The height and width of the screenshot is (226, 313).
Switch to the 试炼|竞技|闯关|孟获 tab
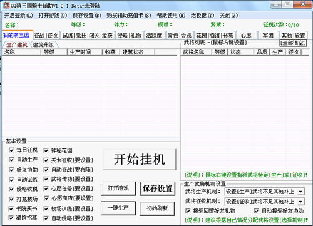click(x=88, y=36)
